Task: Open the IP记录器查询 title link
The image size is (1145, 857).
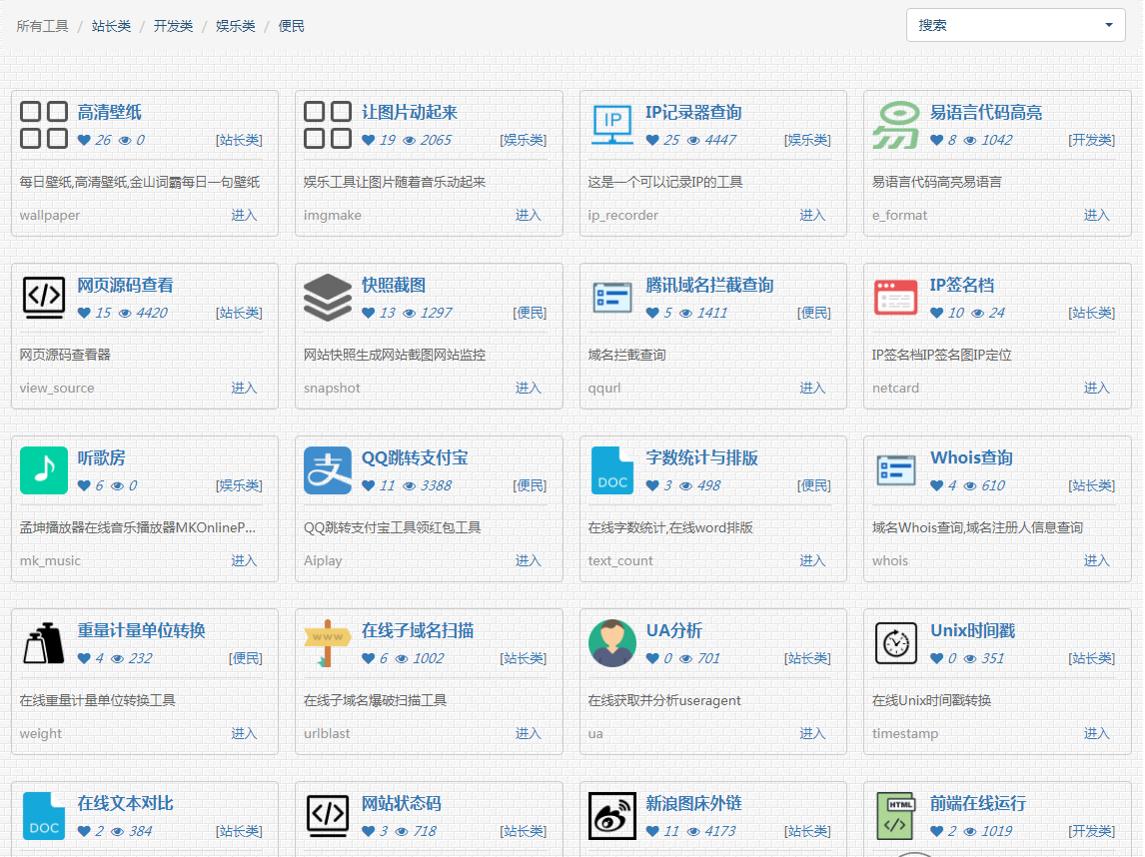Action: coord(693,113)
